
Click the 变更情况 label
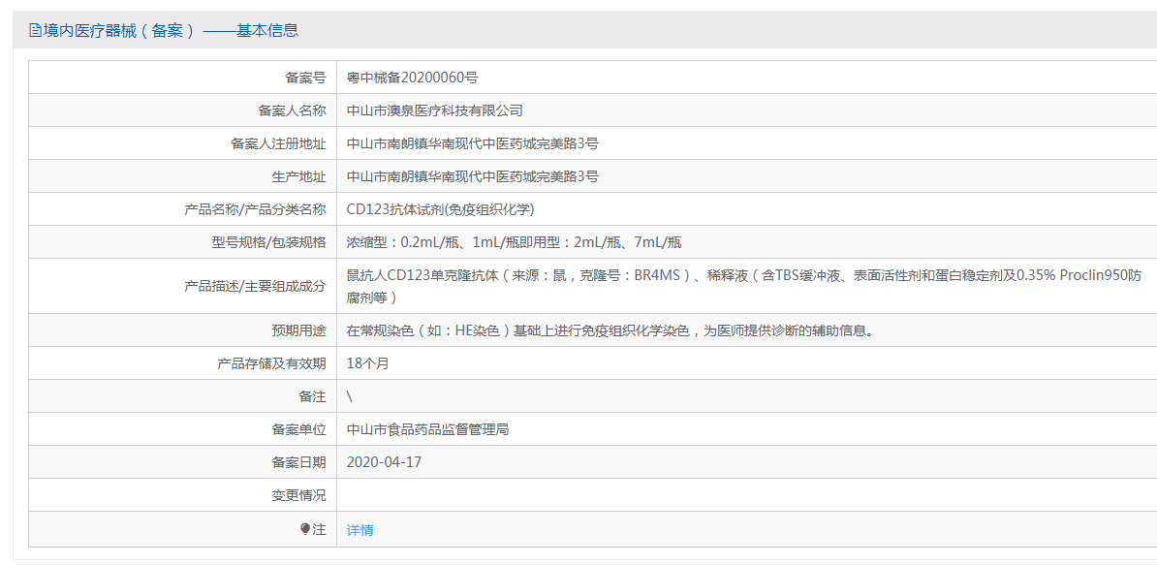(x=298, y=495)
